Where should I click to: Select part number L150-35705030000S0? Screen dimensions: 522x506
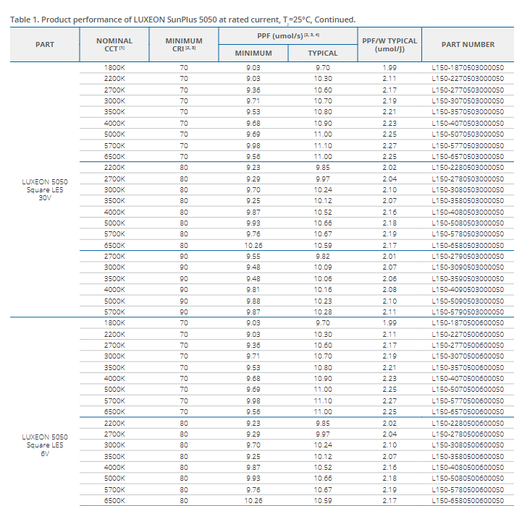click(x=468, y=112)
